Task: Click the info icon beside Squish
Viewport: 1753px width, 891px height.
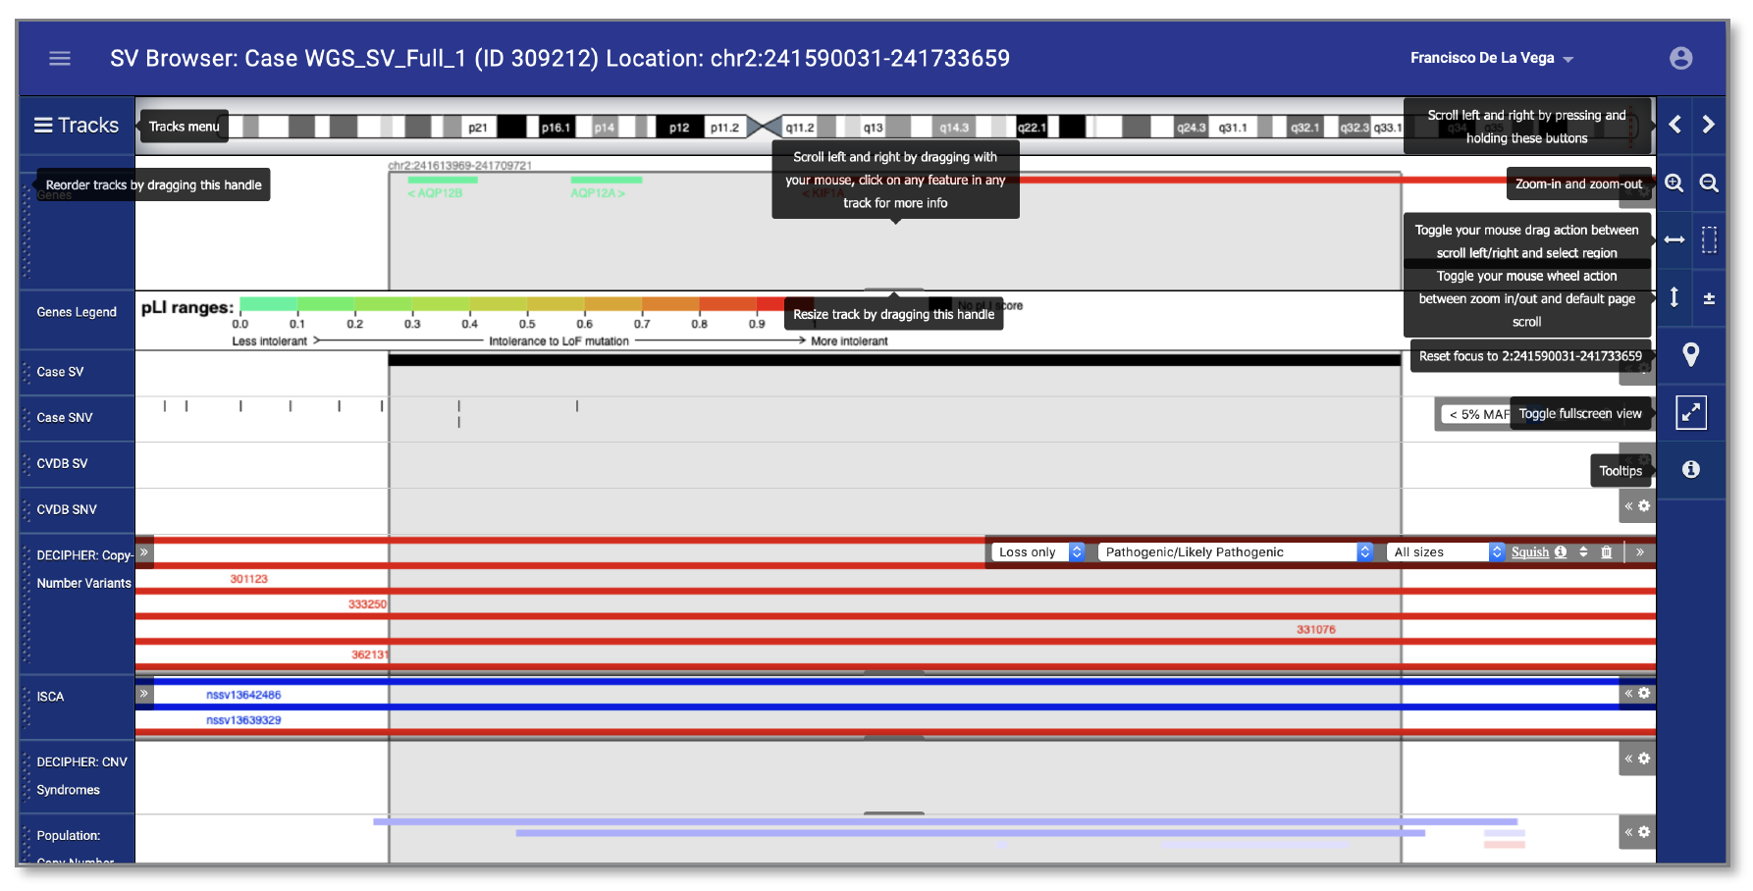Action: click(x=1561, y=552)
